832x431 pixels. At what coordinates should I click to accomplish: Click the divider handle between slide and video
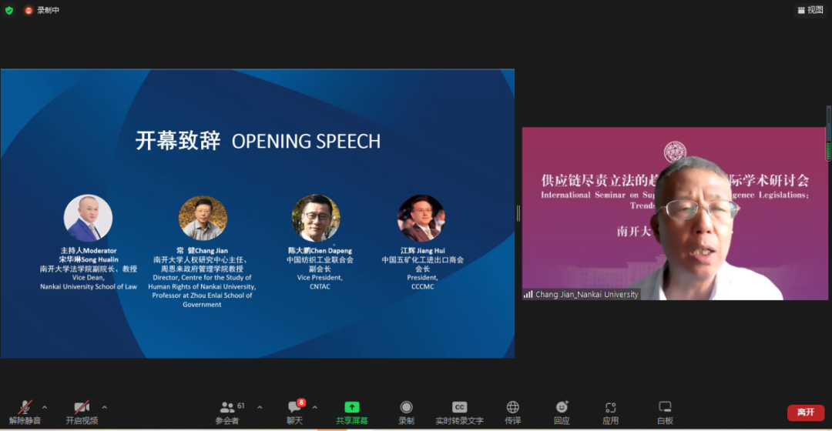tap(518, 213)
